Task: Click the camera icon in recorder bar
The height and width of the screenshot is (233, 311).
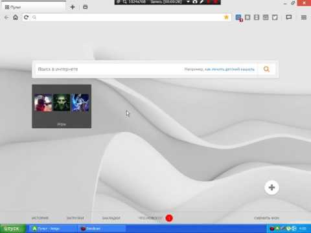Action: [195, 2]
